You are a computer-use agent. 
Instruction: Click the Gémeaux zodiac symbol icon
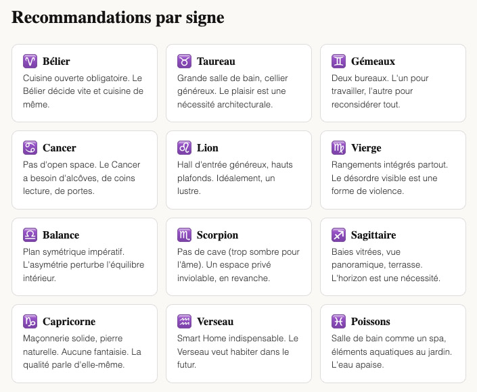click(x=338, y=62)
